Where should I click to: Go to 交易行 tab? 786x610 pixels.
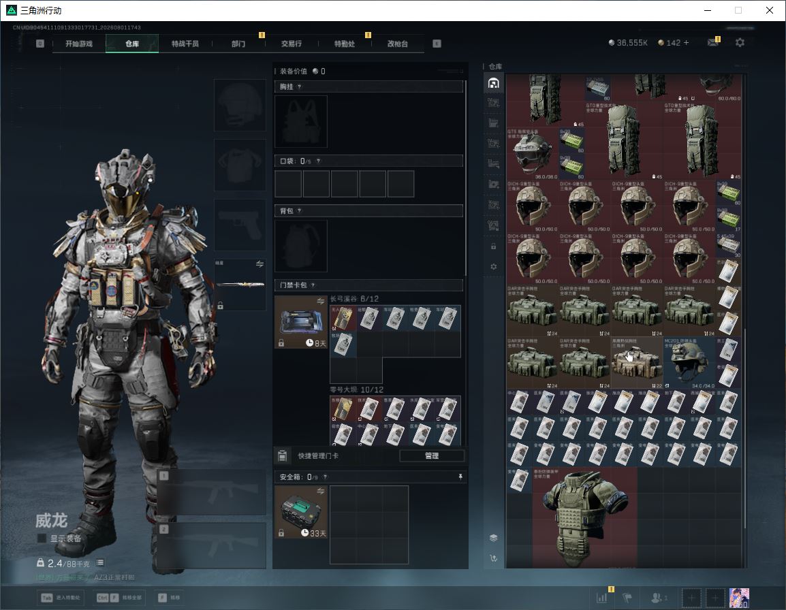(292, 44)
